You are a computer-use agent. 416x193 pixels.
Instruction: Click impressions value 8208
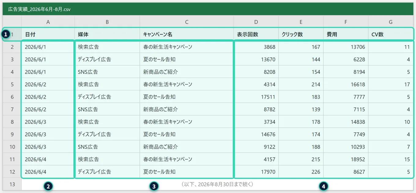pos(256,72)
